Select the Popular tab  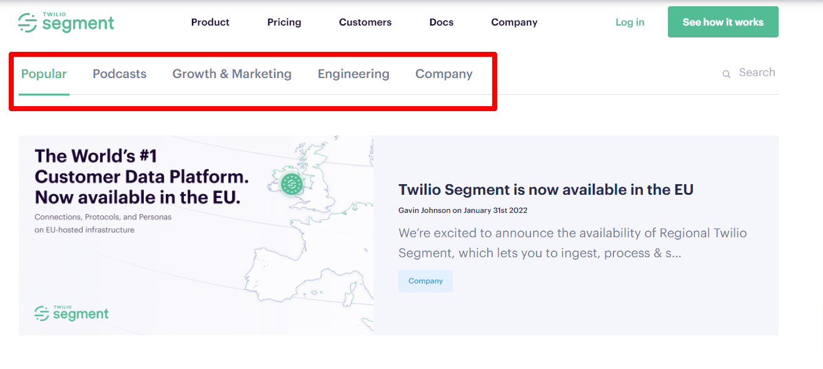click(x=44, y=74)
